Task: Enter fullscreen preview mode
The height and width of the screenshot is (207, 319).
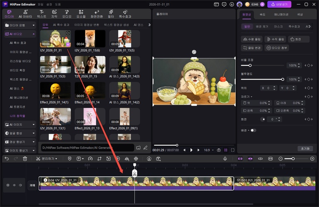Action: (x=233, y=150)
